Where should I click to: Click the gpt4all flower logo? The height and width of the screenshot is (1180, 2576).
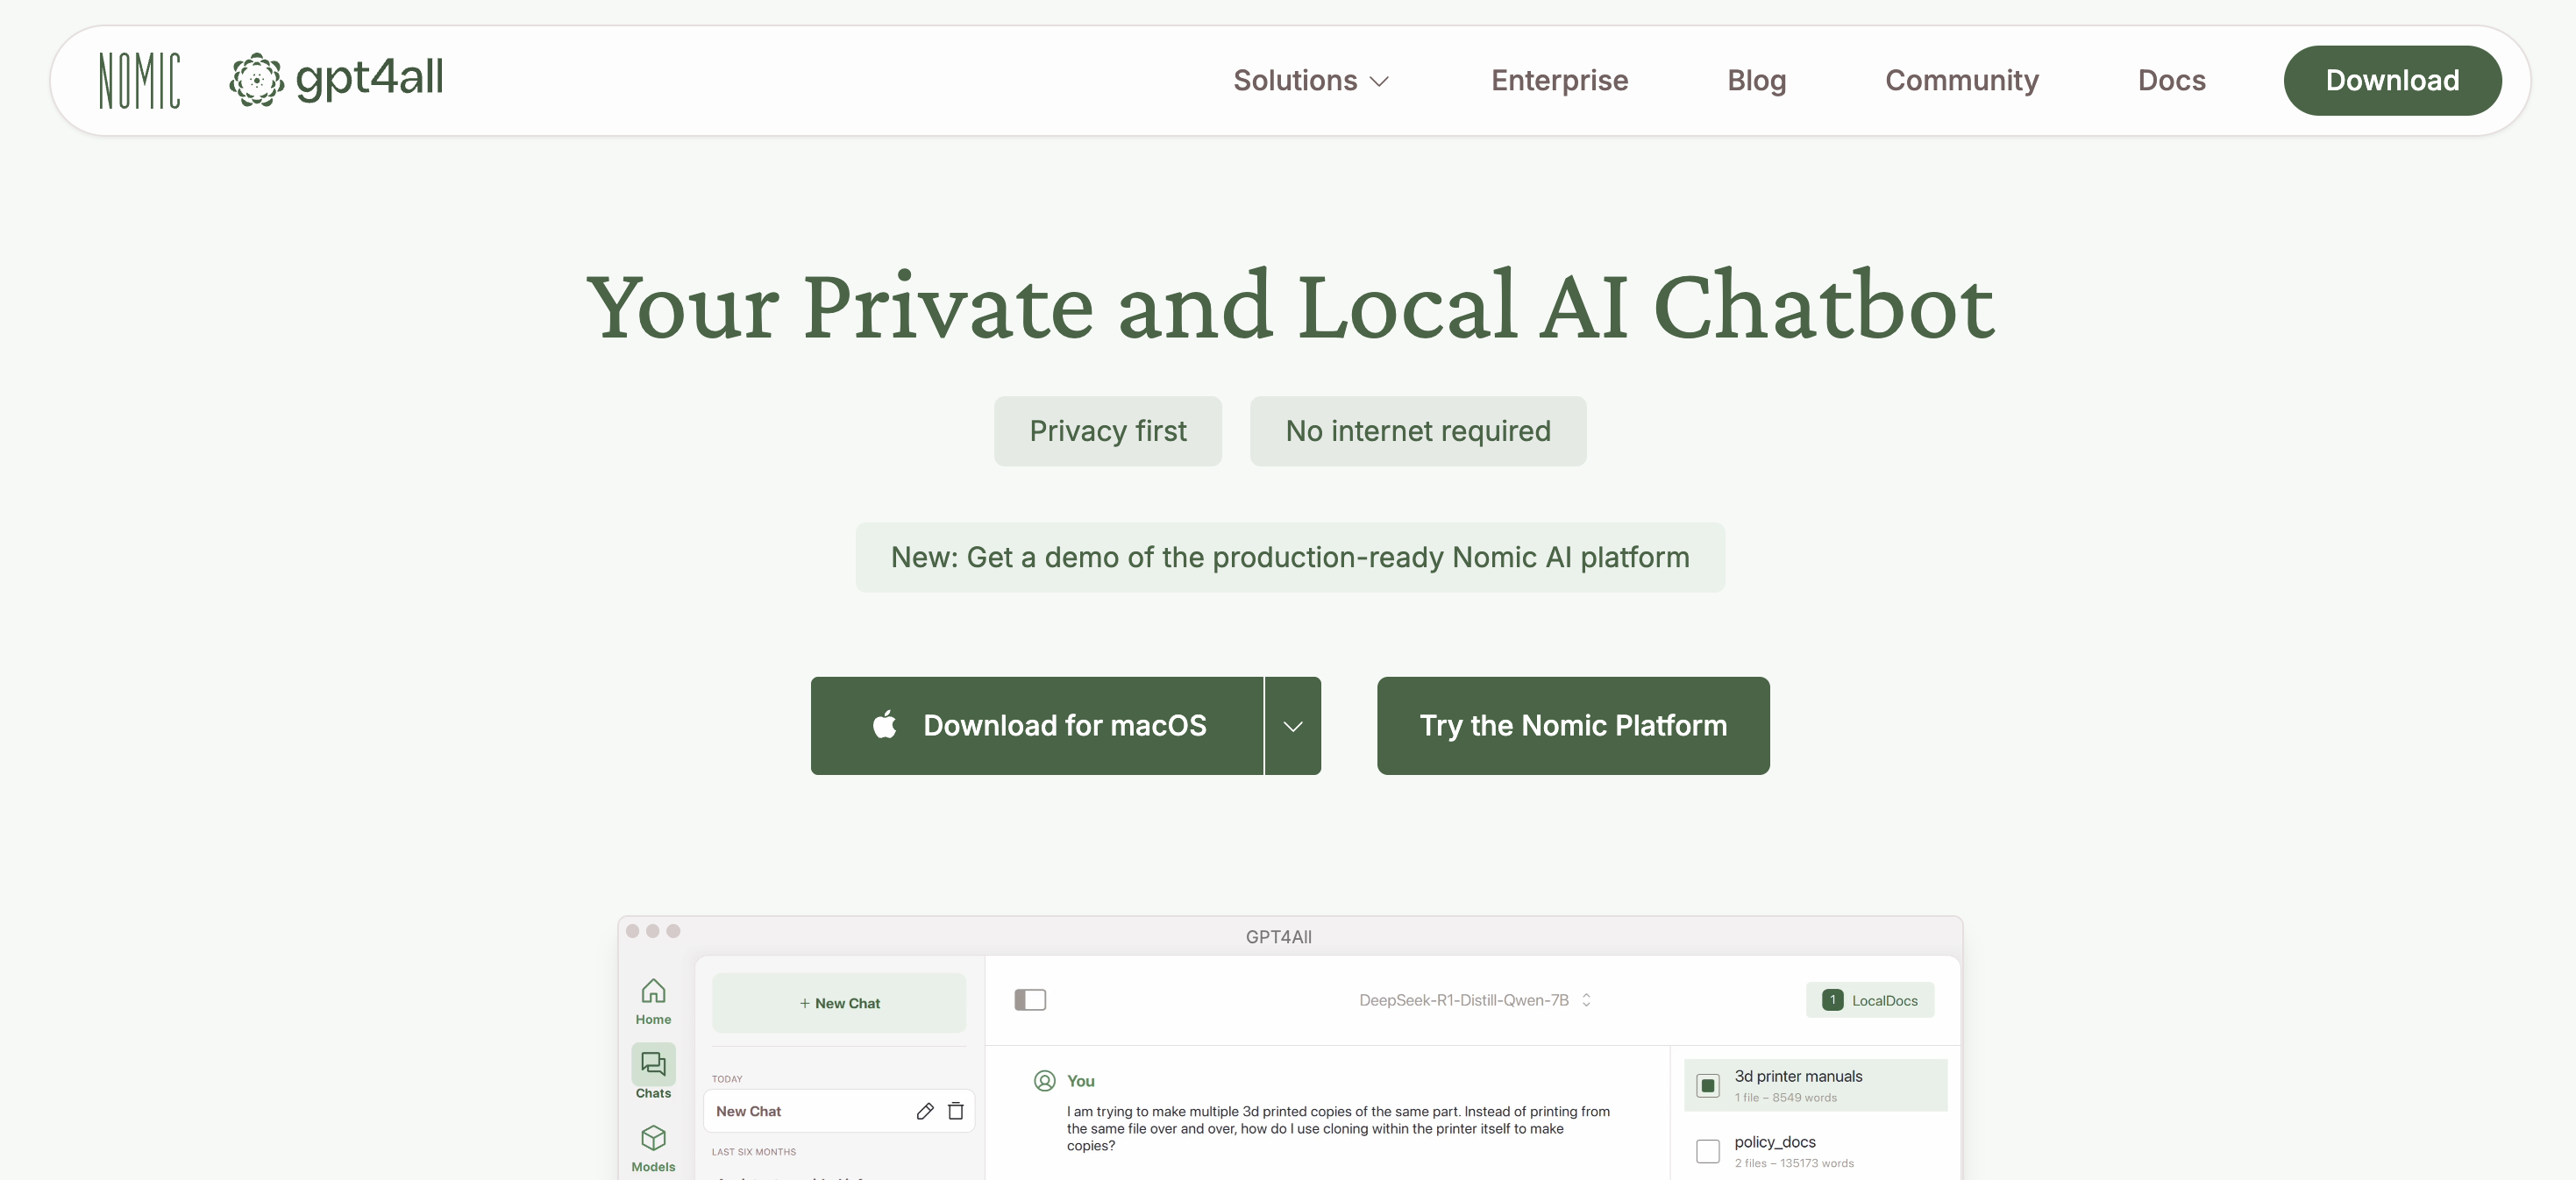coord(256,80)
